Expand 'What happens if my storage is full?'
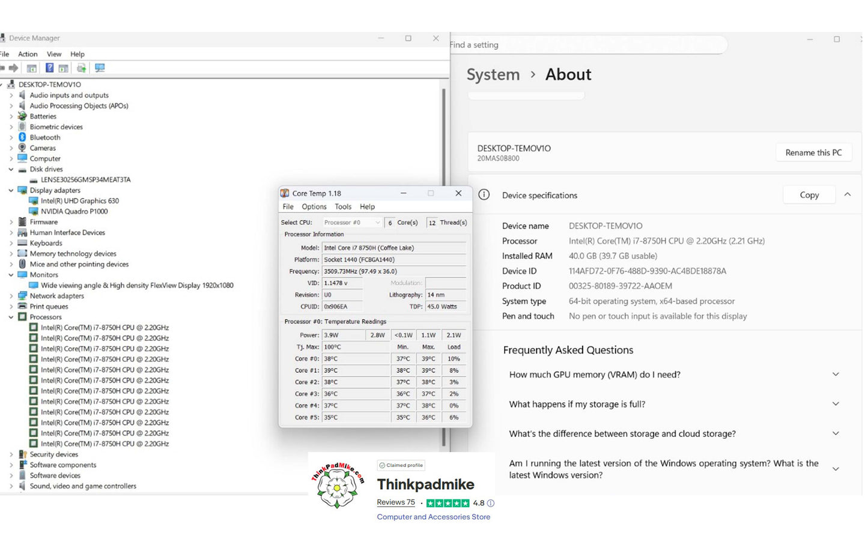 [x=836, y=404]
